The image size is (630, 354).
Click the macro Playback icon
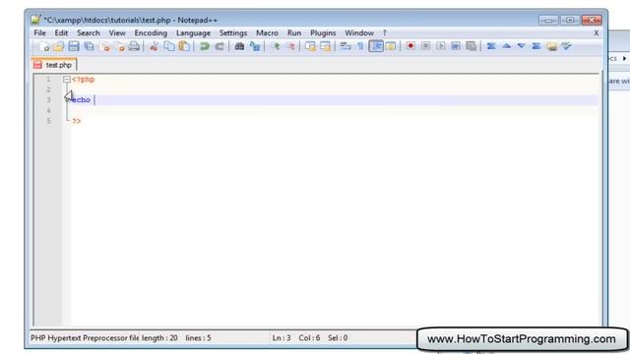tap(441, 46)
